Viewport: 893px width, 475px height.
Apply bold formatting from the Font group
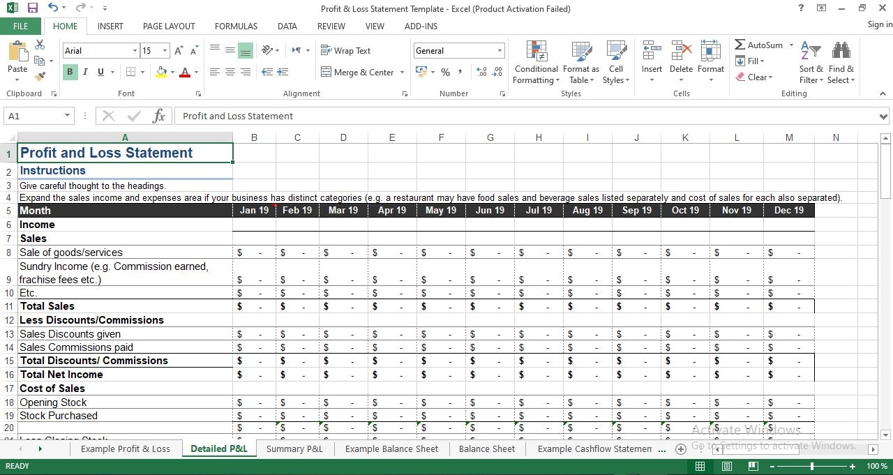click(69, 72)
